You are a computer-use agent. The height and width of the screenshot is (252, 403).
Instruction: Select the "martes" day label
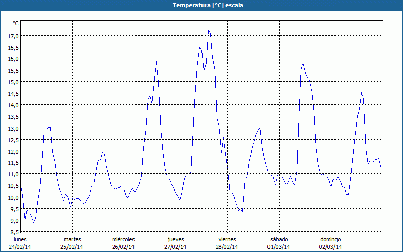coord(72,239)
